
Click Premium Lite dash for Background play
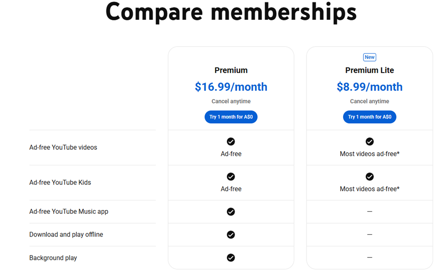370,257
